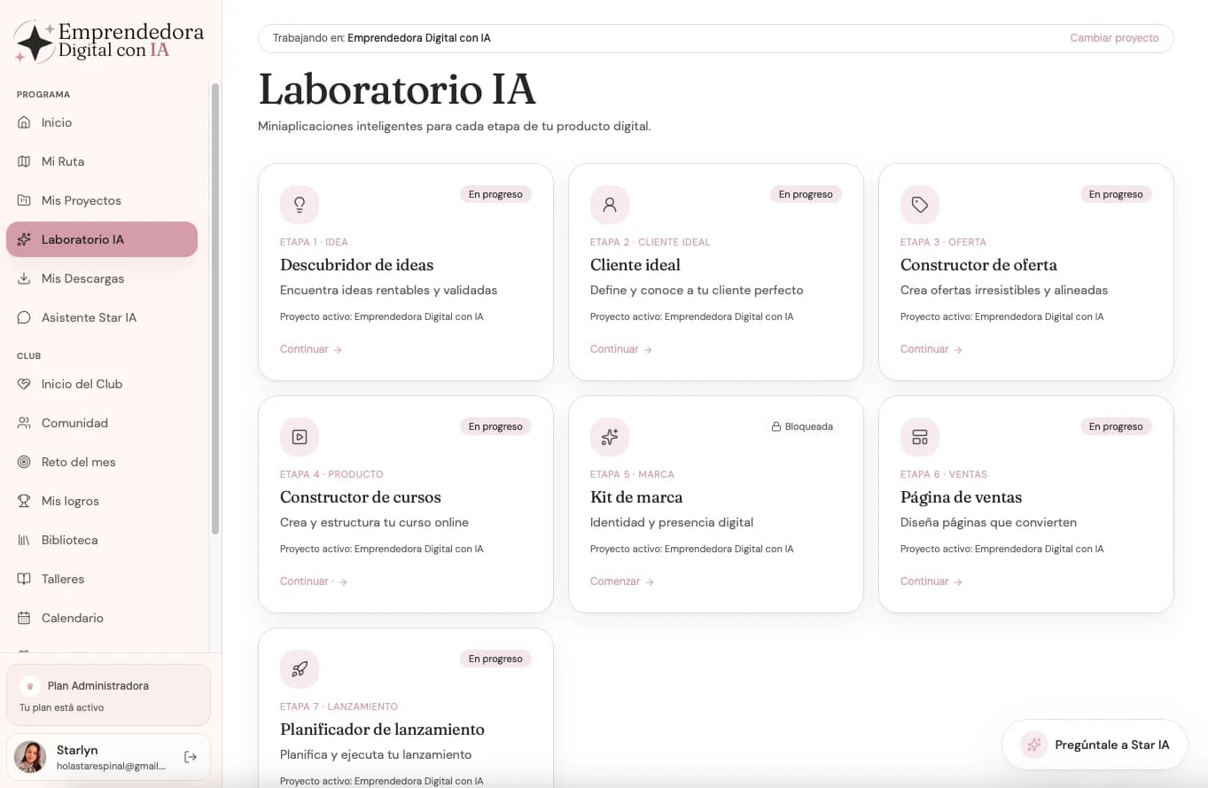Click the crown icon in Plan Administradora box
Viewport: 1208px width, 788px height.
[31, 686]
